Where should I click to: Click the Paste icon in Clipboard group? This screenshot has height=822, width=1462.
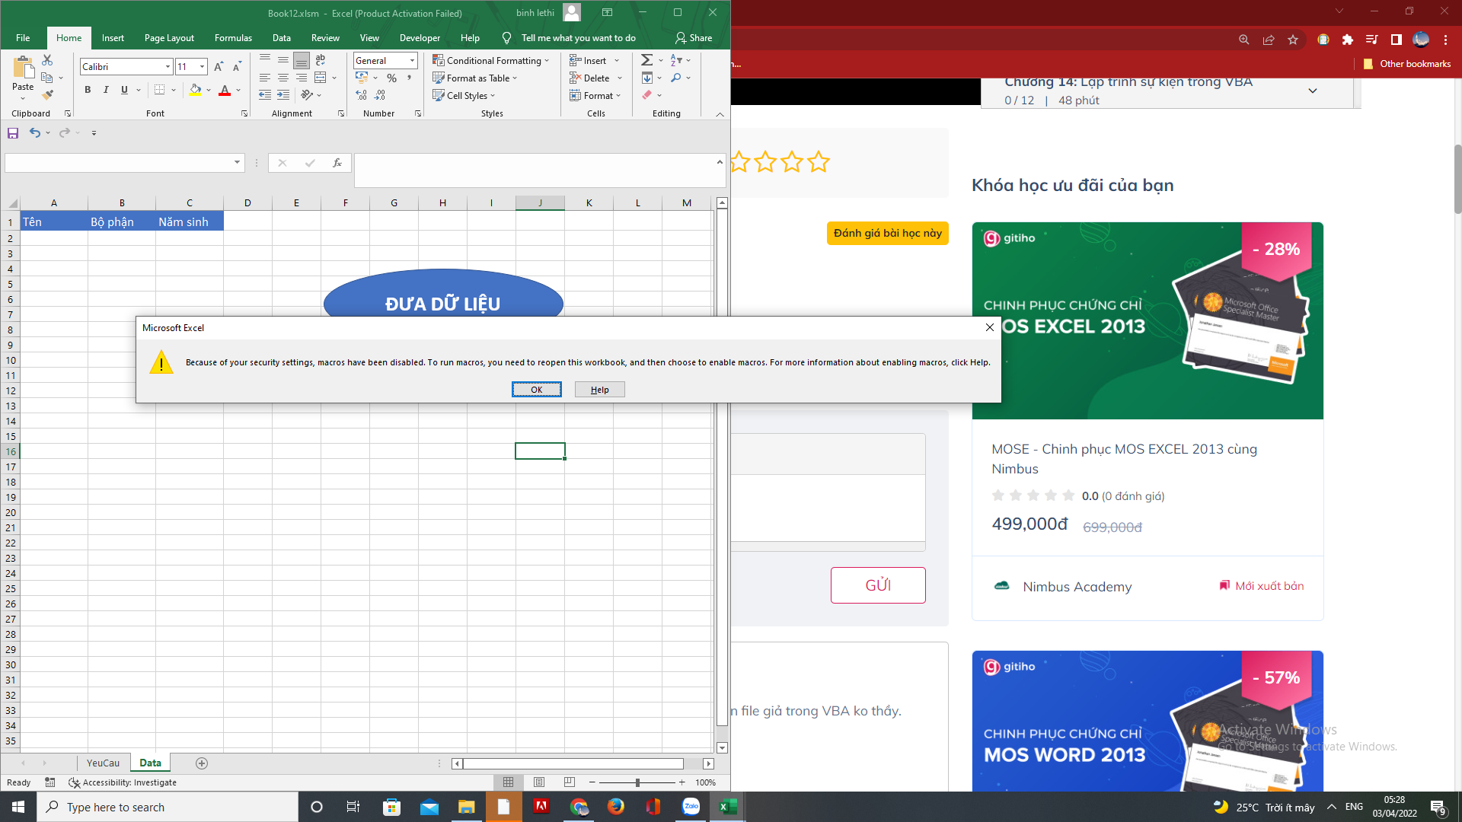coord(23,68)
